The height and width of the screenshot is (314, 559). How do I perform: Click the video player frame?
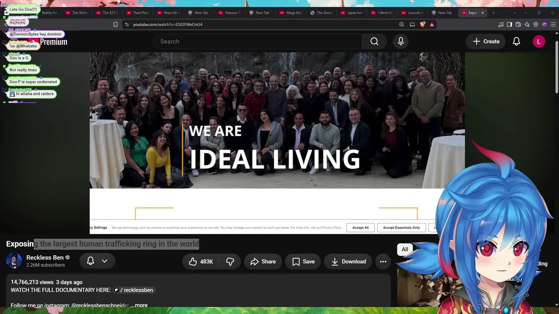(277, 143)
